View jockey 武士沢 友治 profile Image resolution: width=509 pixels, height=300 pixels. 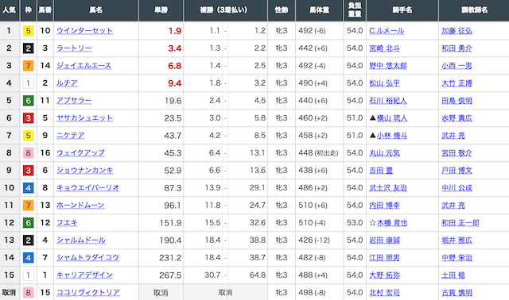click(x=388, y=188)
